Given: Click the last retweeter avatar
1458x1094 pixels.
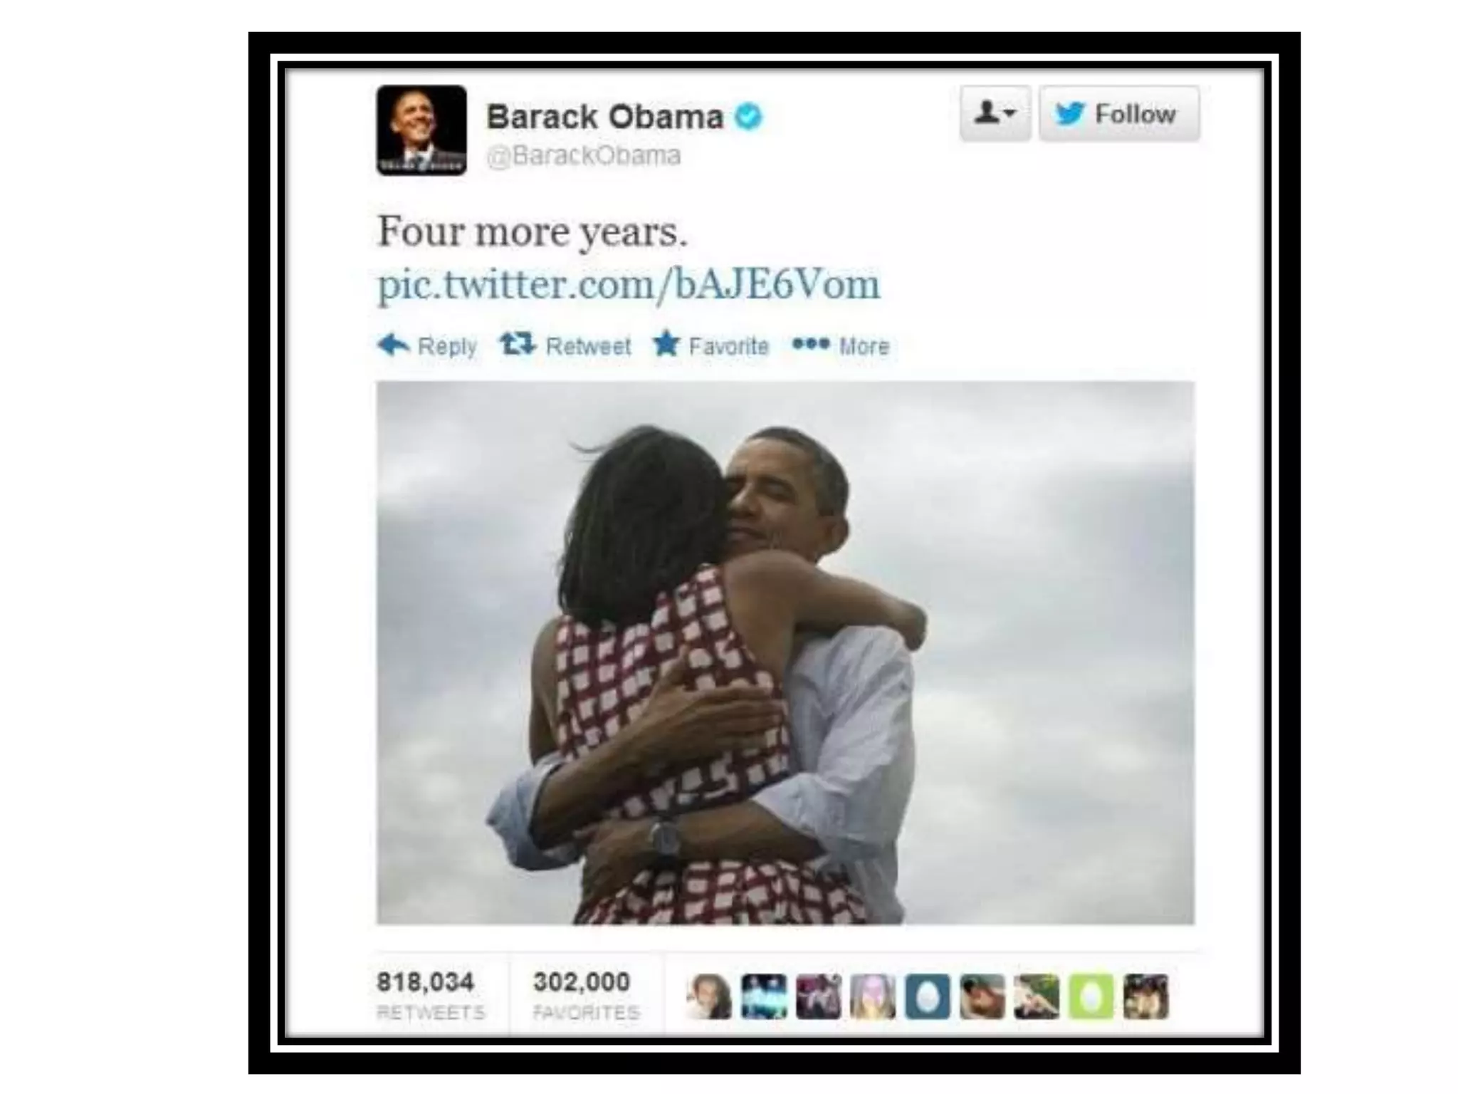Looking at the screenshot, I should coord(1145,996).
